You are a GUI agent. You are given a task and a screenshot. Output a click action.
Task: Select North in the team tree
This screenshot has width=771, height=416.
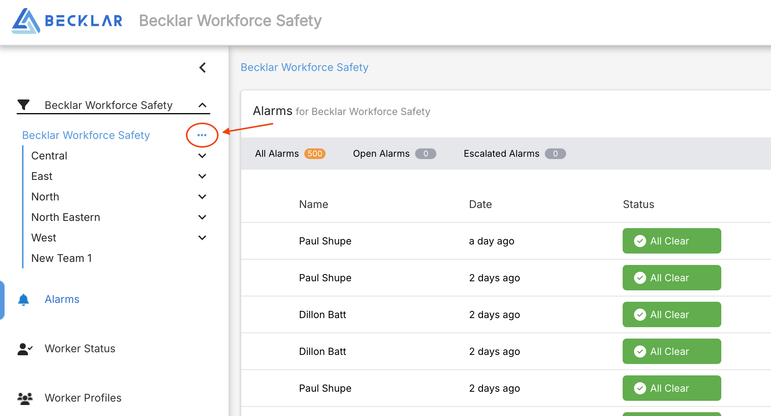point(45,197)
